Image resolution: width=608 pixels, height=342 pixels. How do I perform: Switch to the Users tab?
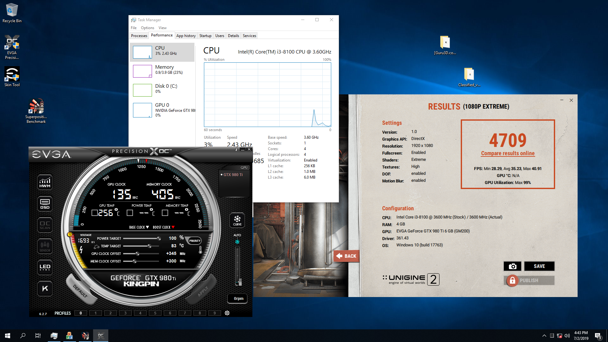[x=220, y=36]
